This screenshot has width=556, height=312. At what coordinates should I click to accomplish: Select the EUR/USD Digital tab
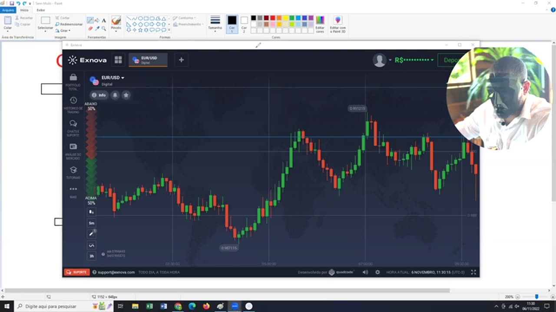pos(148,60)
